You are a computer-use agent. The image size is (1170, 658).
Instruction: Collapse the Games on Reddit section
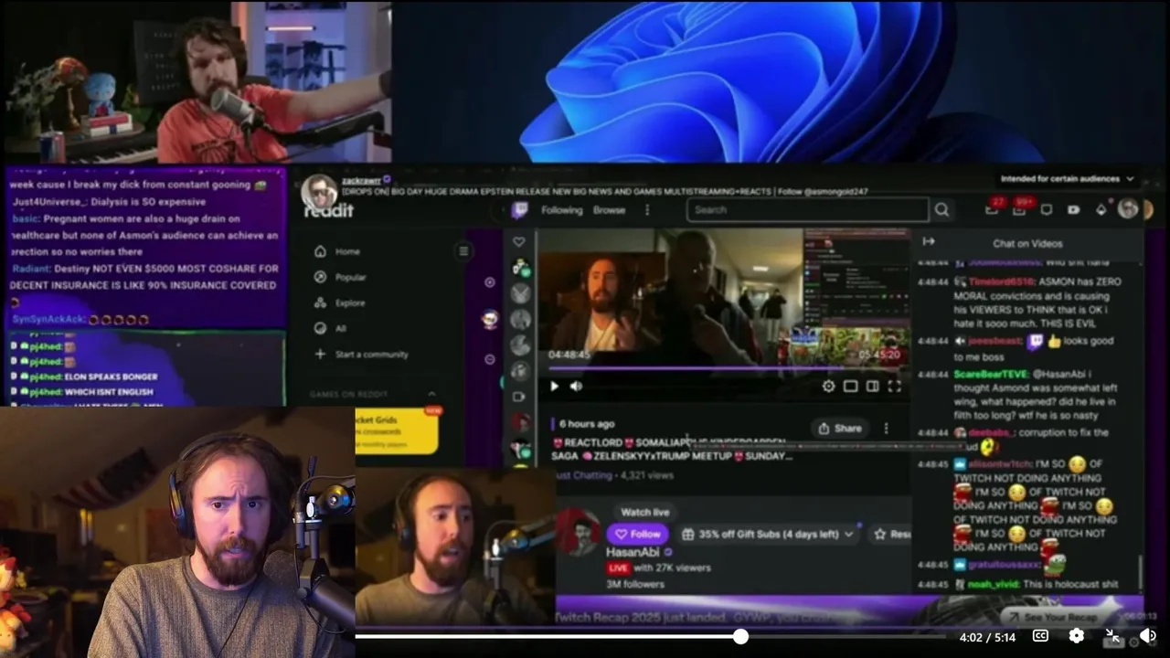[x=432, y=394]
